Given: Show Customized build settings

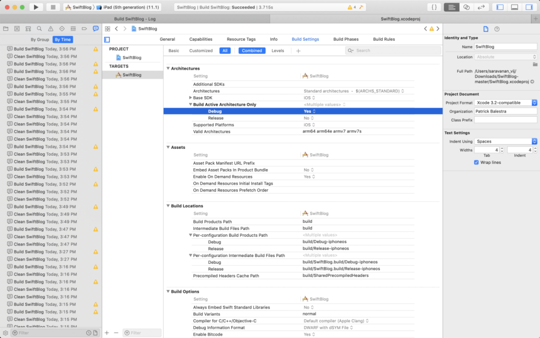Looking at the screenshot, I should [201, 51].
